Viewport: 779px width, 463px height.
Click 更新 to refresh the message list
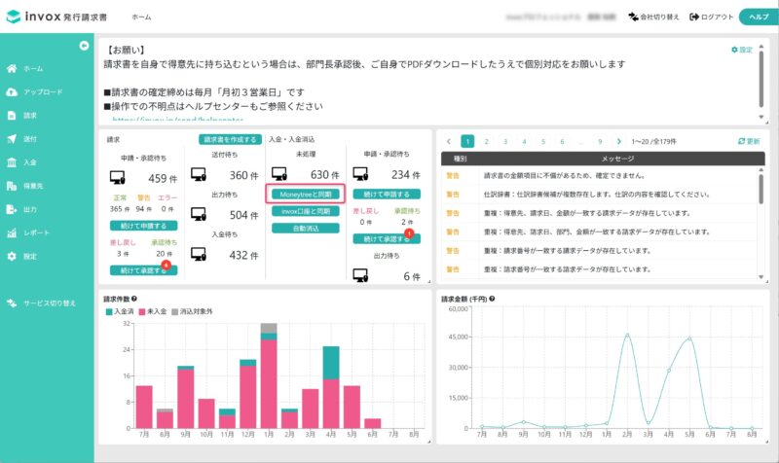pos(749,141)
